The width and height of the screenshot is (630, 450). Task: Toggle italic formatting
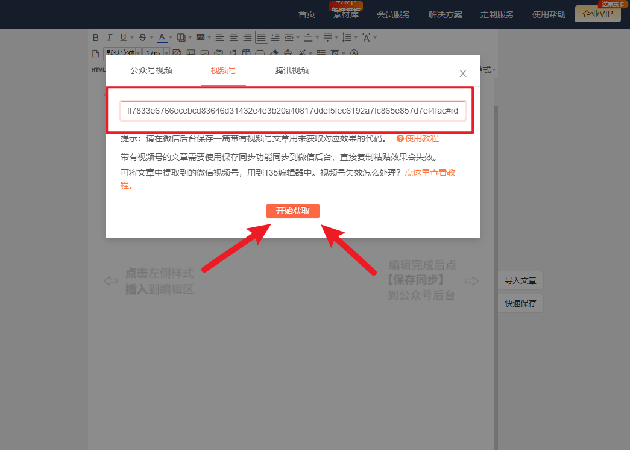pos(109,37)
